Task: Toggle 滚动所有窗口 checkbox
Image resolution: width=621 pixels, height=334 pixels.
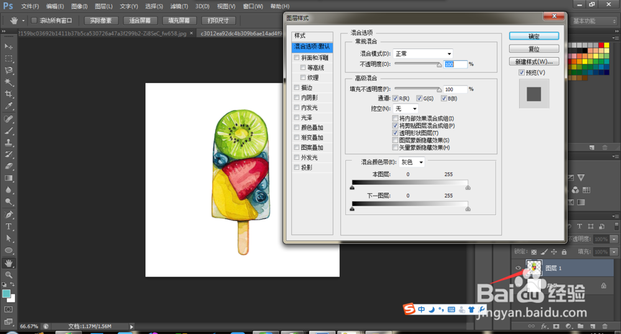Action: click(x=34, y=20)
